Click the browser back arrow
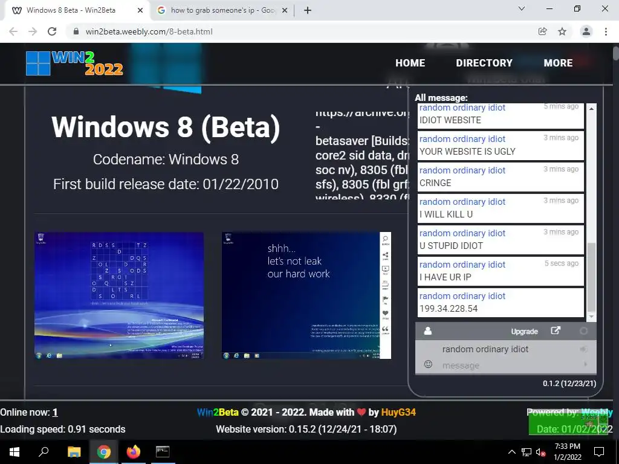The image size is (619, 464). click(13, 31)
